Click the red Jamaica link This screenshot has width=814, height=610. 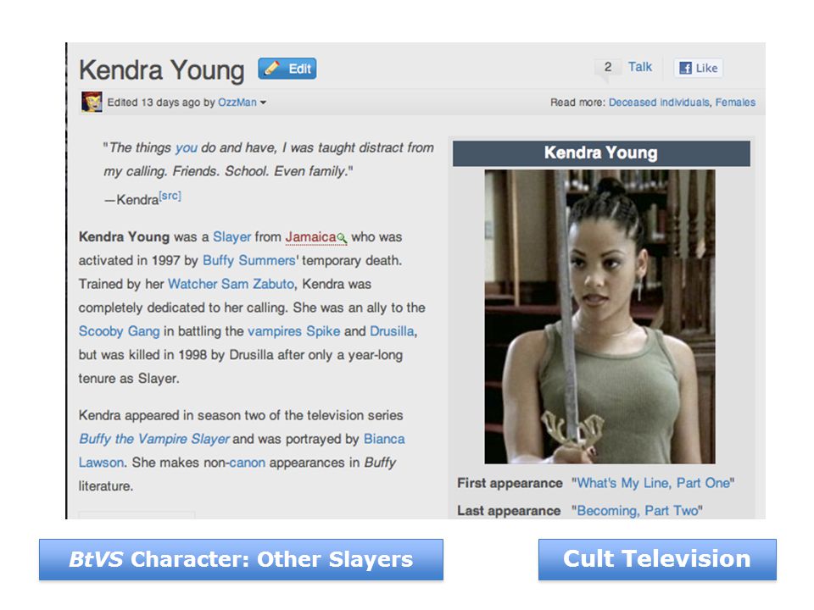click(x=310, y=237)
